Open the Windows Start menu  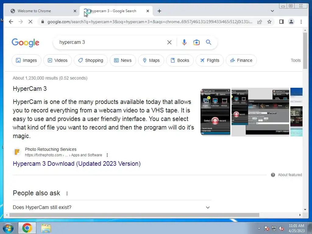coord(8,228)
